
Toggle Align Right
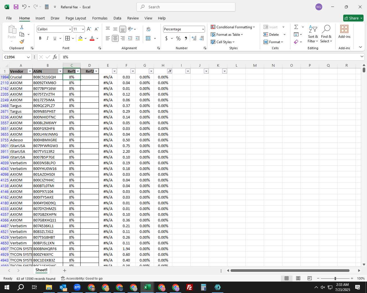pos(123,38)
